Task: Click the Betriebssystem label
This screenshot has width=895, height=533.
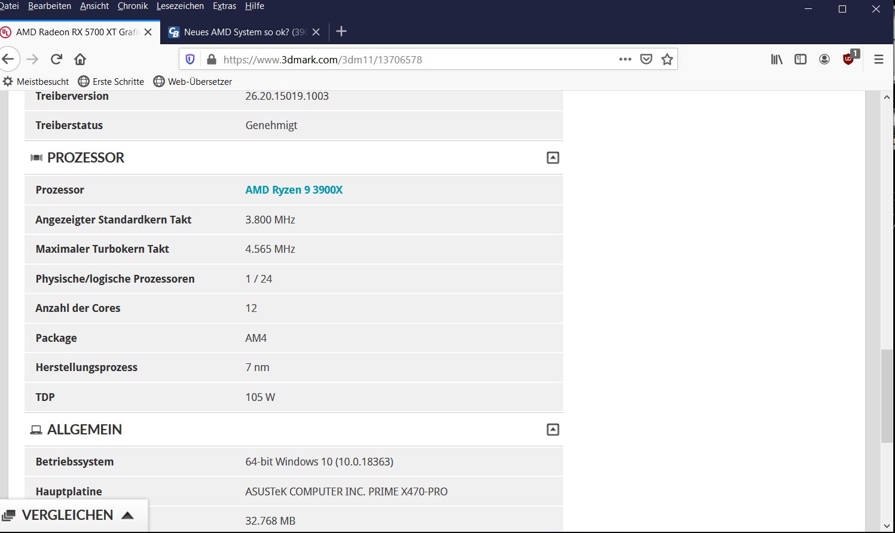Action: (75, 462)
